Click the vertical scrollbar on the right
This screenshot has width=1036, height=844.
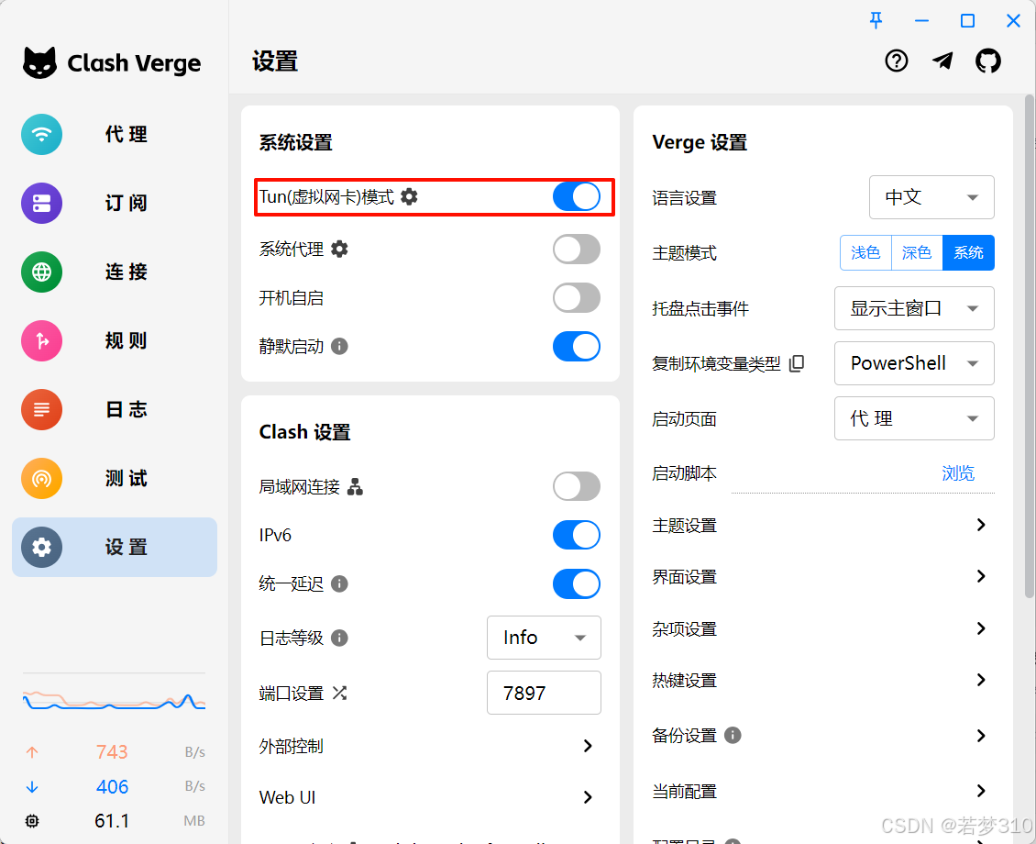click(x=1030, y=347)
